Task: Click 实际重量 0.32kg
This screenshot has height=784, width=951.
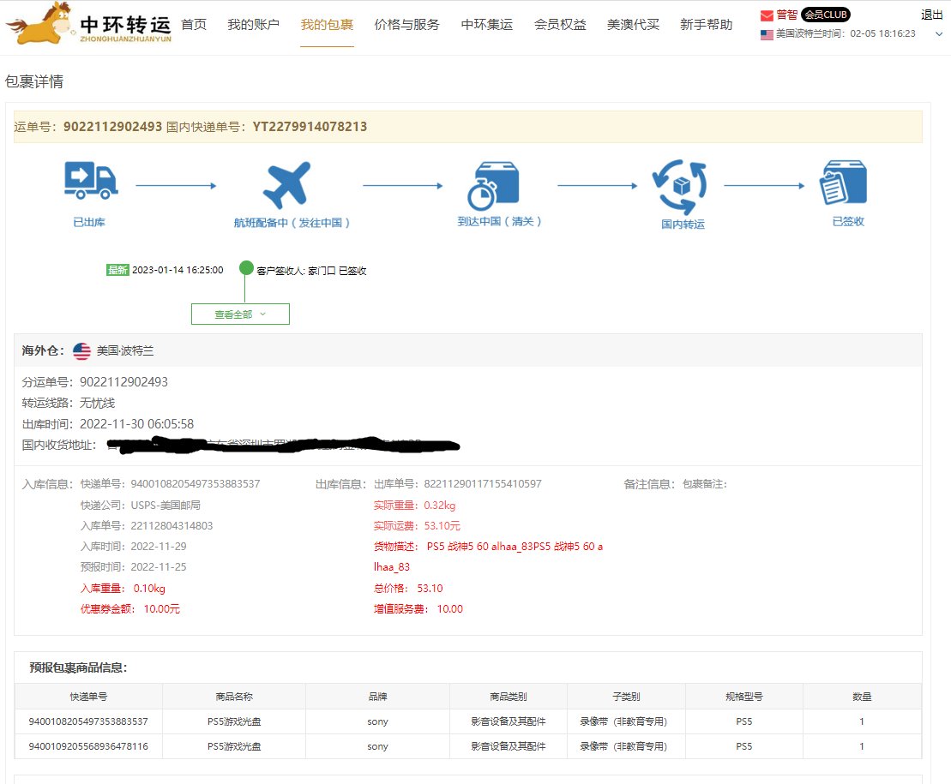Action: [415, 505]
